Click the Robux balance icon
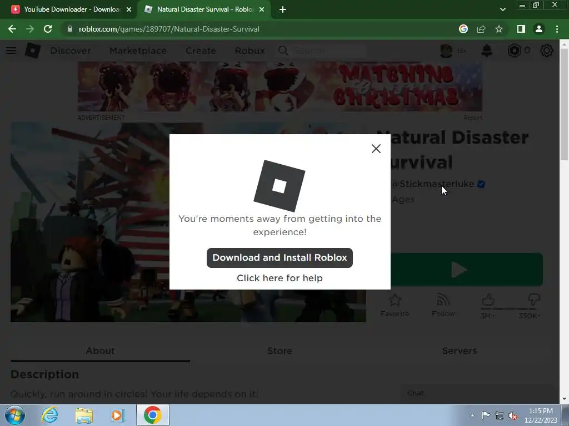569x426 pixels. click(514, 50)
